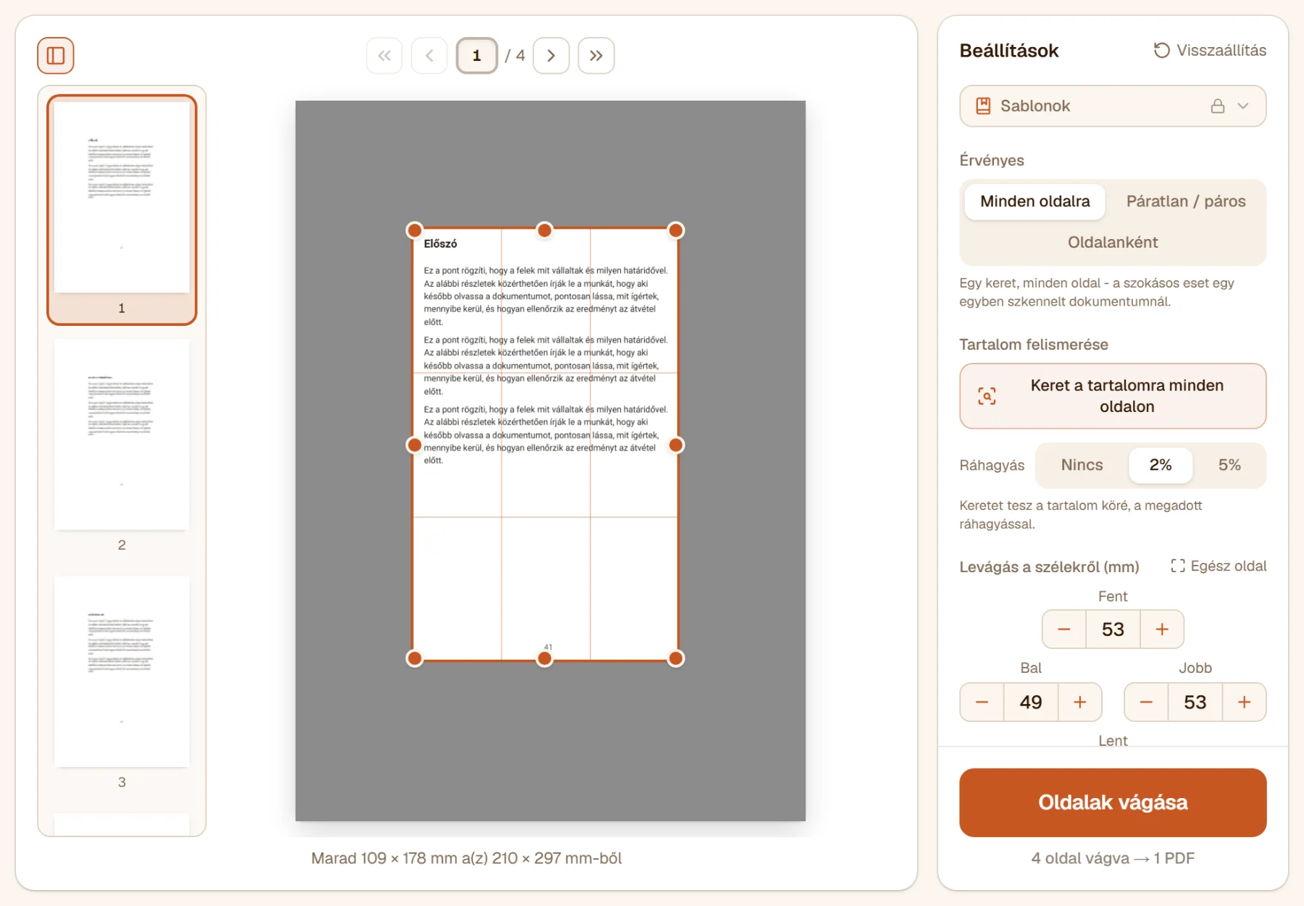
Task: Go to the next page
Action: [551, 56]
